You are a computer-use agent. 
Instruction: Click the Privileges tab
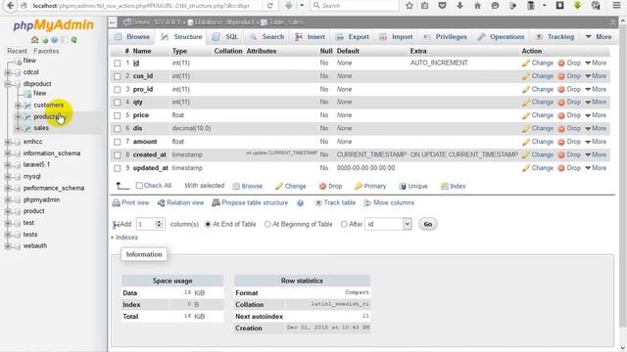pos(446,37)
